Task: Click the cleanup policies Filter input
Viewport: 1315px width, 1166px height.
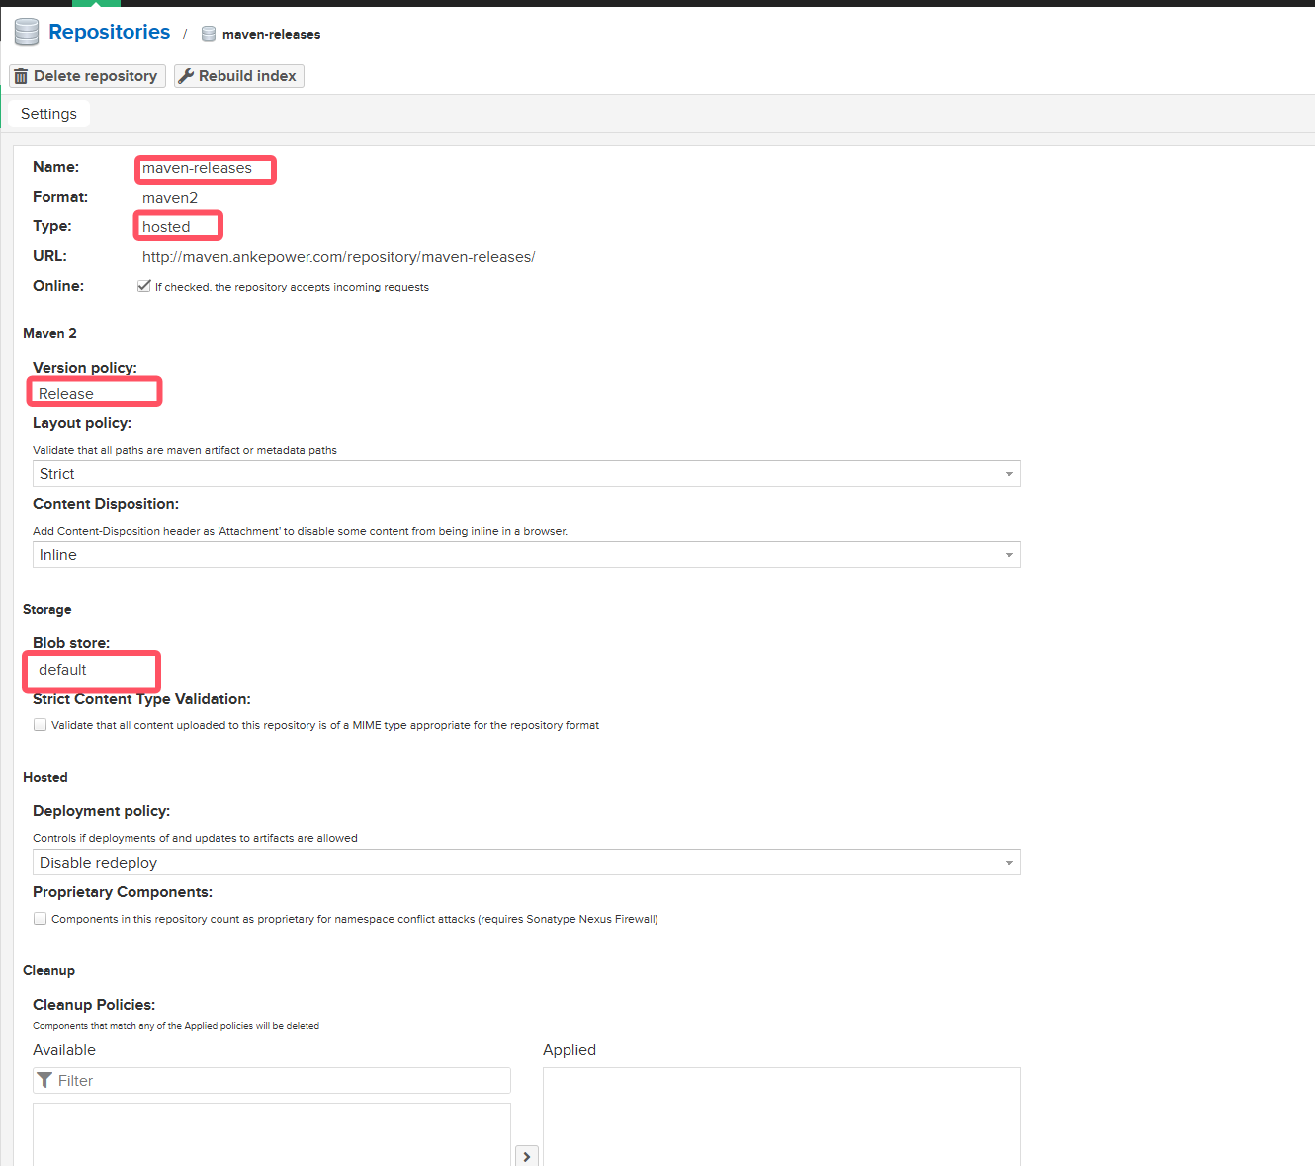Action: click(x=281, y=1080)
